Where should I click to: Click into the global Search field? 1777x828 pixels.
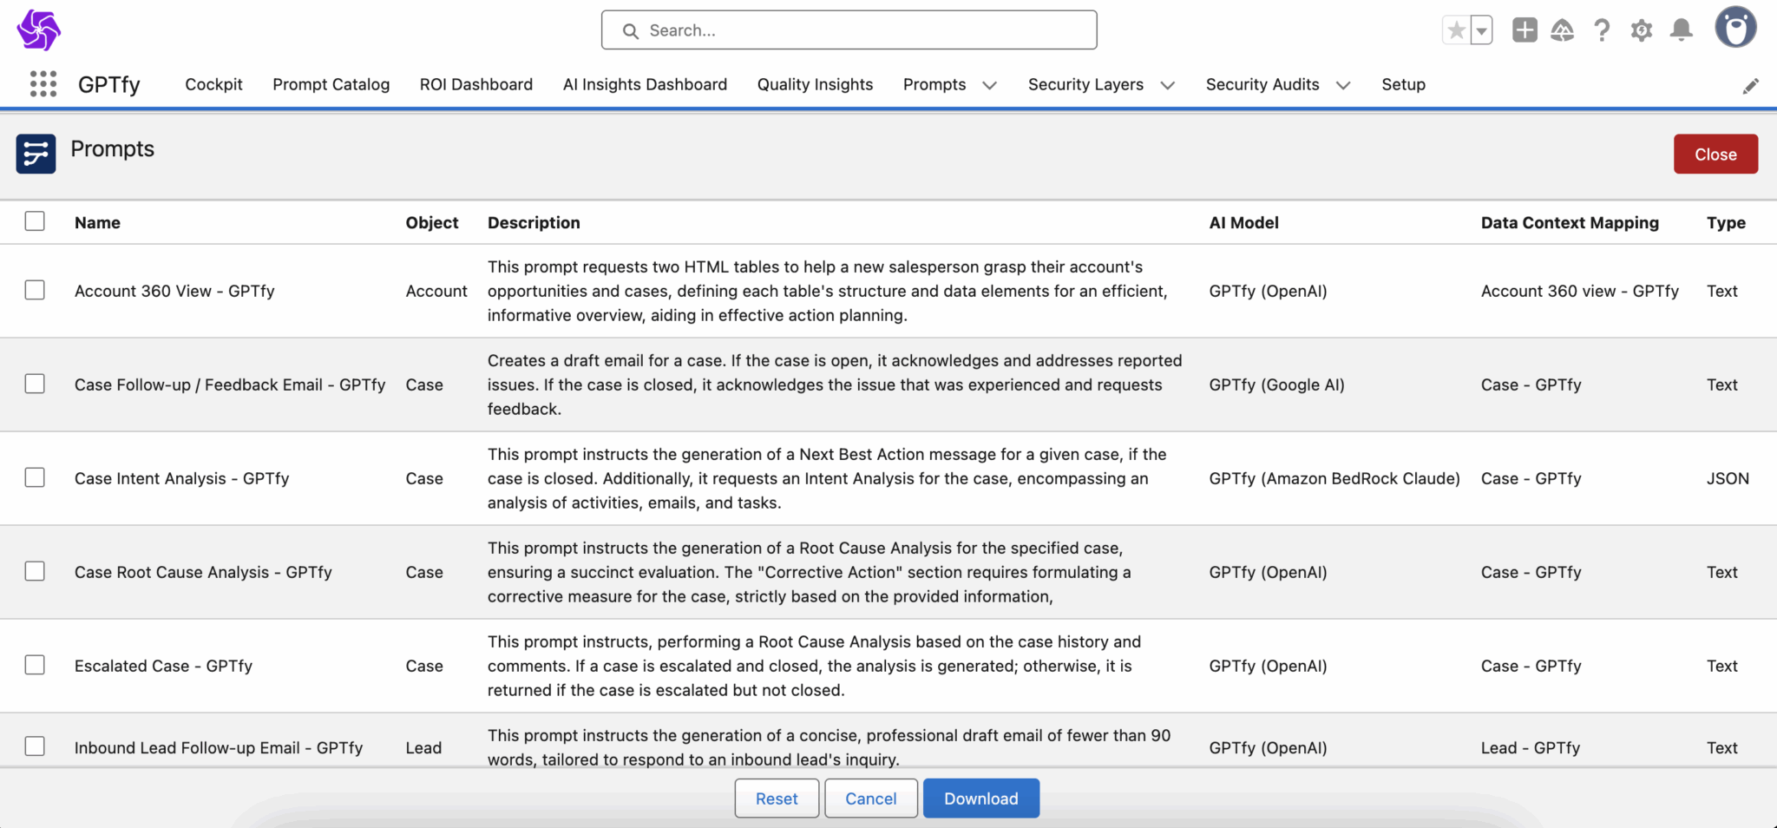(849, 30)
